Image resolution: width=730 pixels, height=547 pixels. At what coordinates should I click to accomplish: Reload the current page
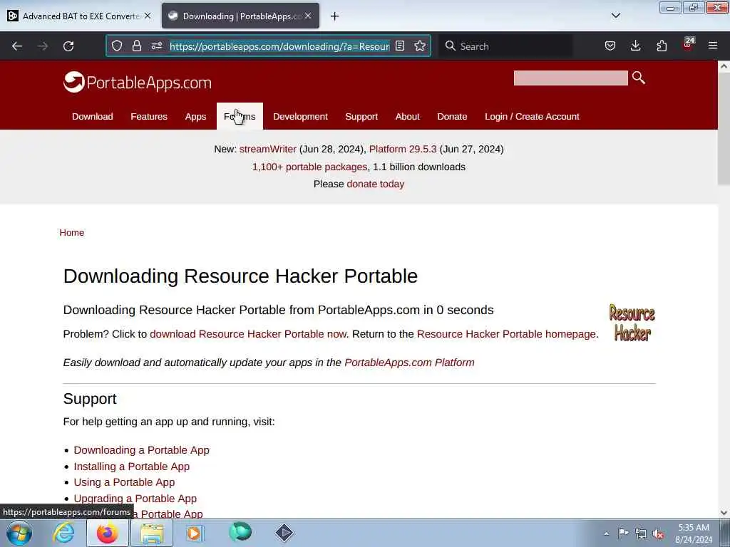[68, 46]
